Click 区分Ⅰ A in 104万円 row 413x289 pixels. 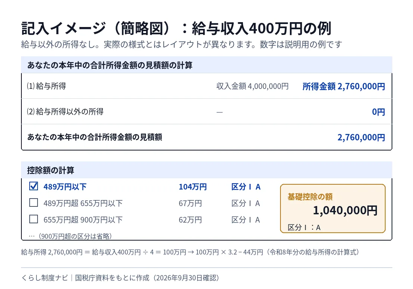point(246,187)
